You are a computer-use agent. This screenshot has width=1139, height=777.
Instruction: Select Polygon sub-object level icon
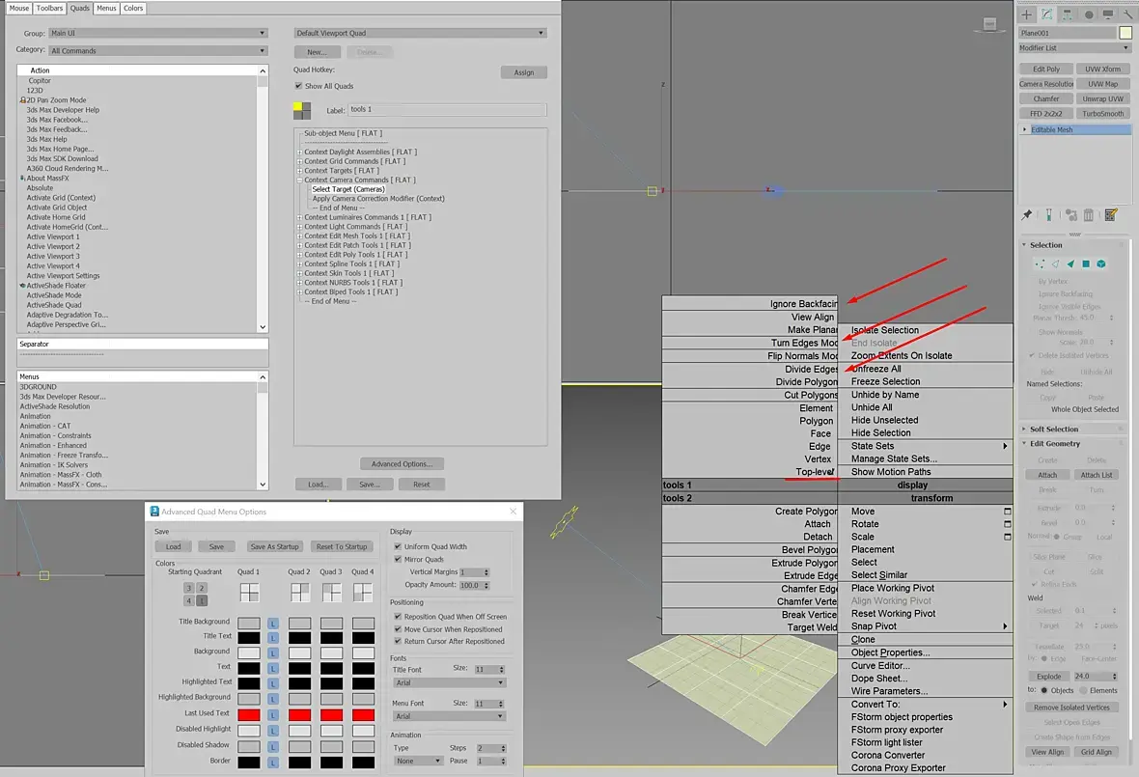click(1086, 264)
